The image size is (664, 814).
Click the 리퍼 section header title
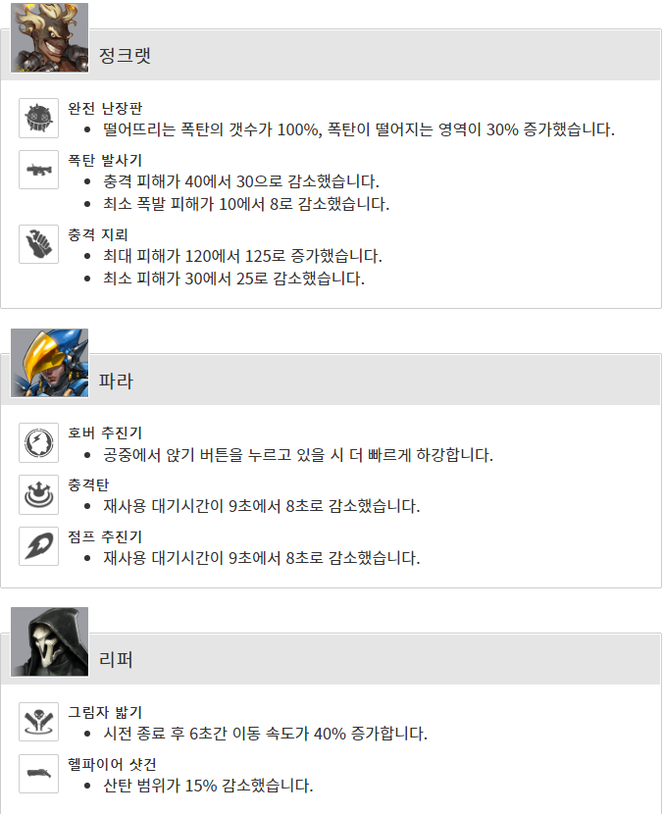[x=117, y=659]
